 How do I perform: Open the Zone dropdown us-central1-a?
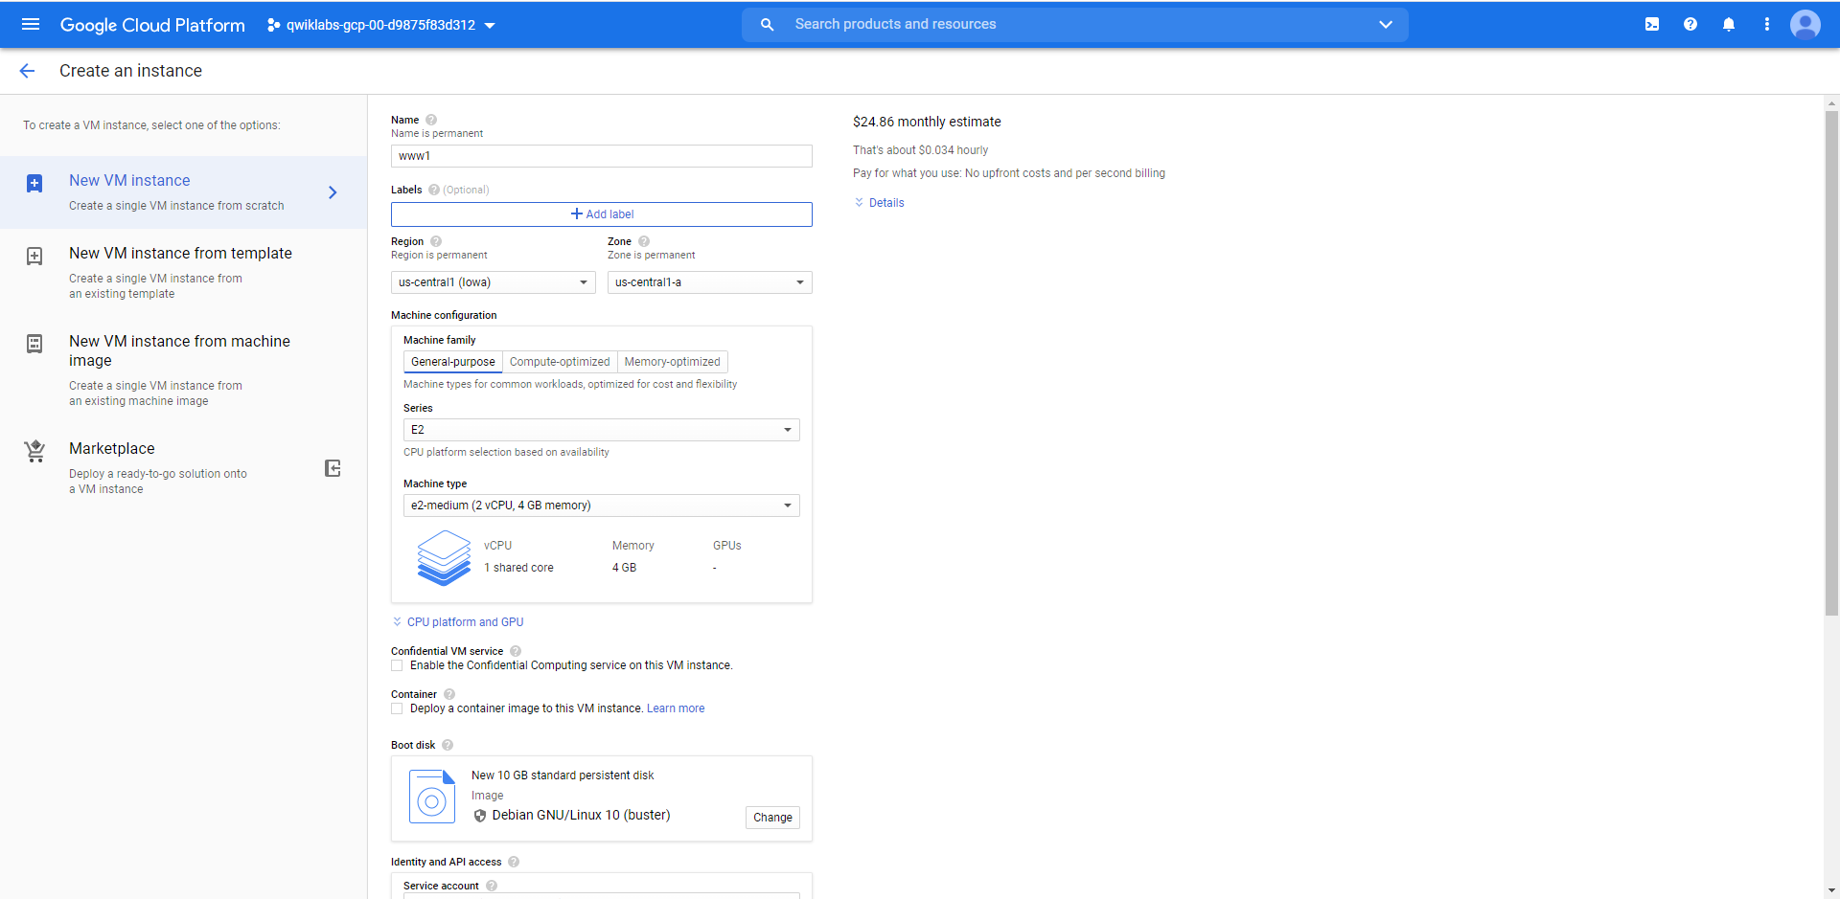pyautogui.click(x=710, y=282)
